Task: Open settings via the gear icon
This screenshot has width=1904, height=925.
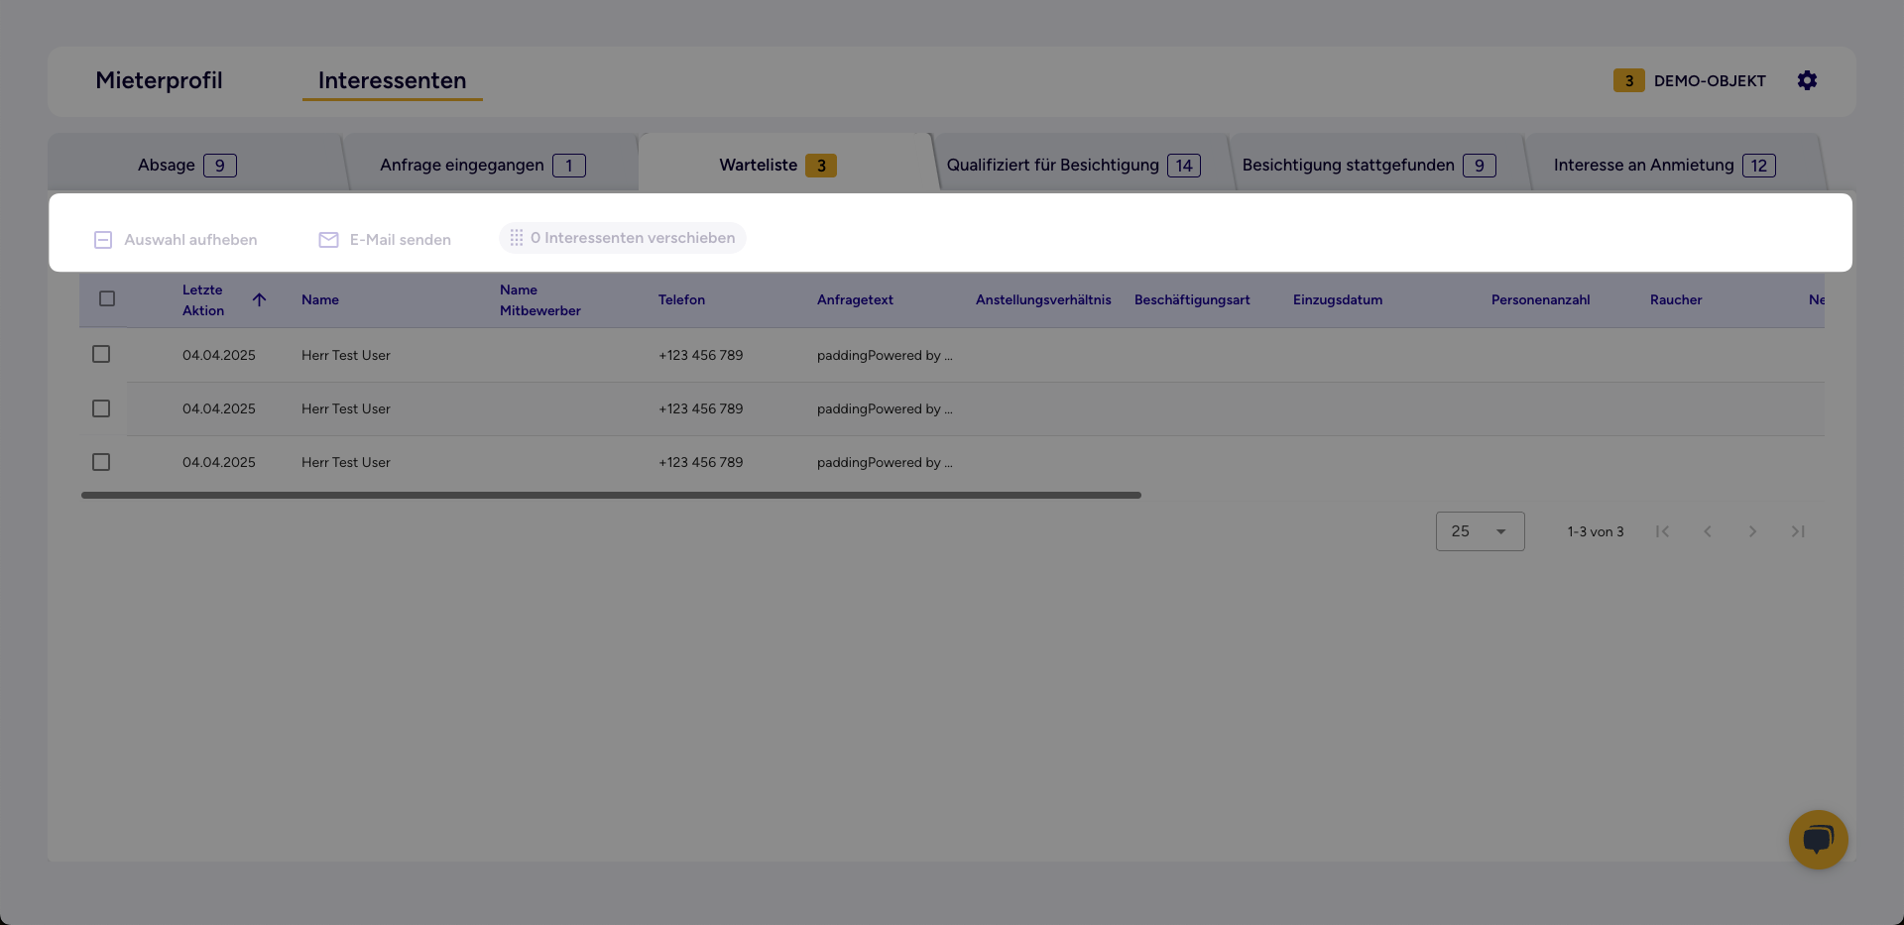Action: tap(1807, 80)
